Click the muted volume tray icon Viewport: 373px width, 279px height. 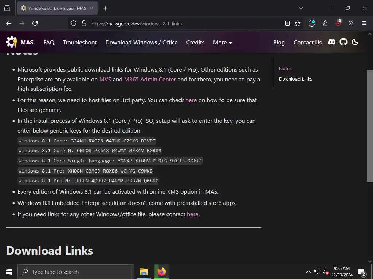point(326,272)
